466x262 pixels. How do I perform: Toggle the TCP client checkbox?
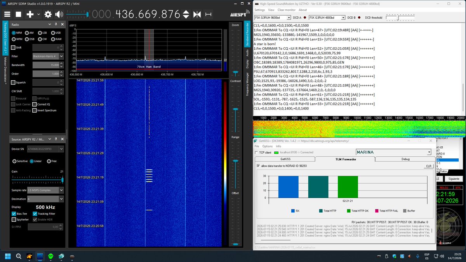[x=256, y=152]
